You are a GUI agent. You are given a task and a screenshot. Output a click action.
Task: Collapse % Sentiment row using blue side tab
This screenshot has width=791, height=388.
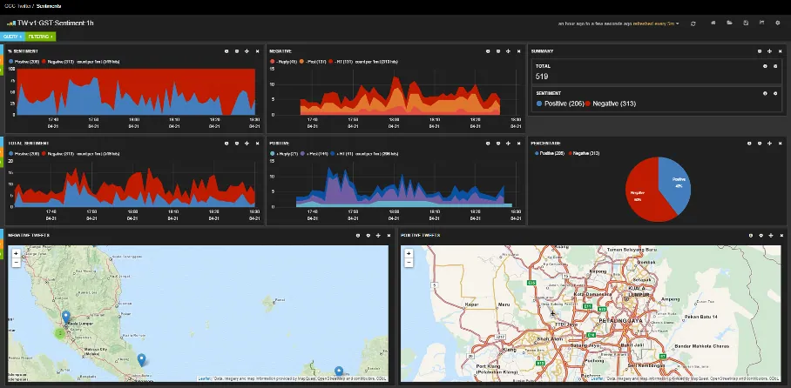tap(2, 49)
